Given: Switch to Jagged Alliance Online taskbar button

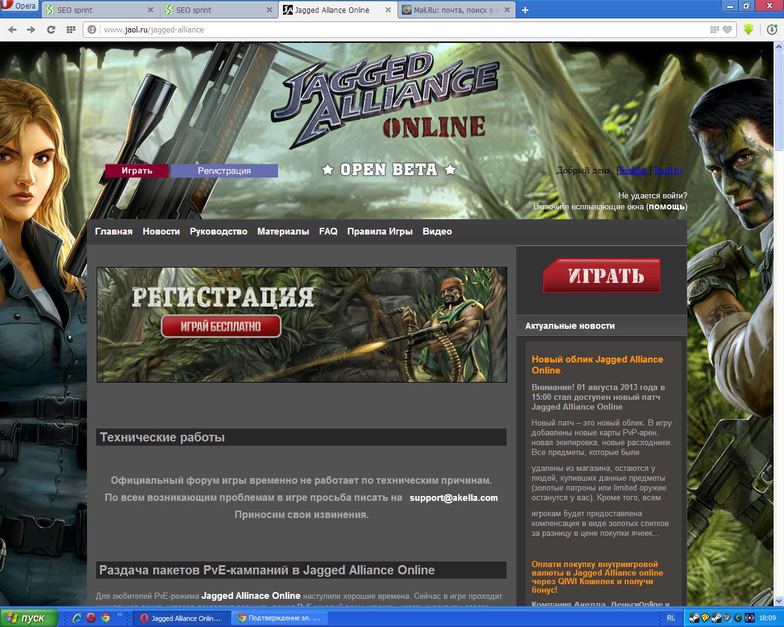Looking at the screenshot, I should 181,618.
